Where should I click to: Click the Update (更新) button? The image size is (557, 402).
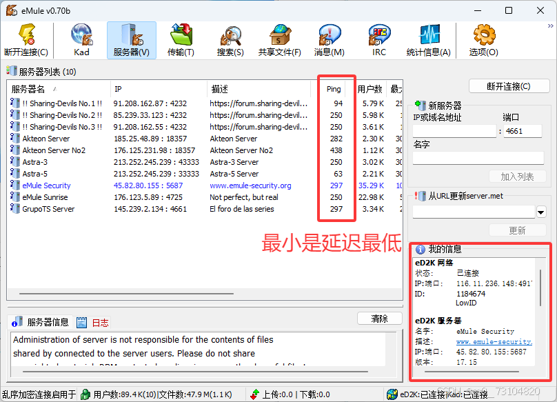pyautogui.click(x=517, y=230)
